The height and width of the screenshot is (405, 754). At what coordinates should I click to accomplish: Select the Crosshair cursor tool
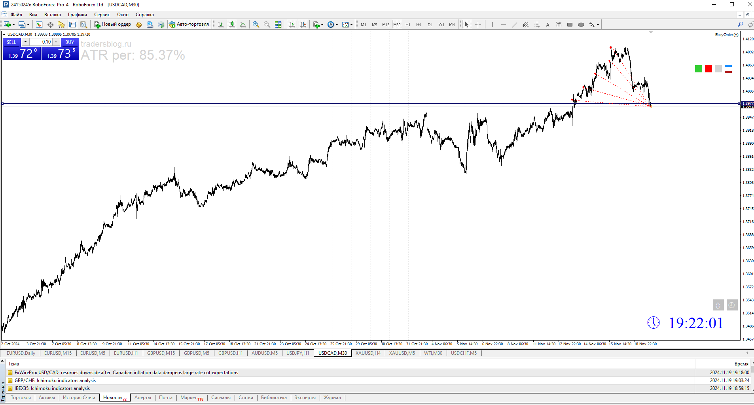(x=478, y=25)
